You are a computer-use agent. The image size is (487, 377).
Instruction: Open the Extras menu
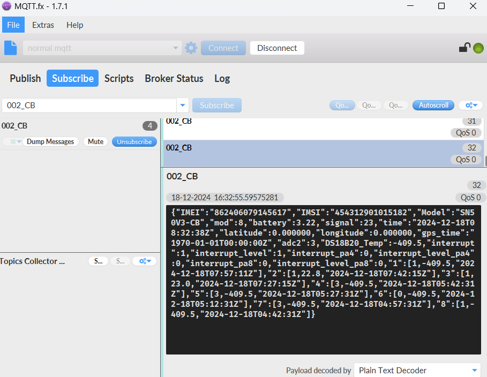tap(43, 25)
